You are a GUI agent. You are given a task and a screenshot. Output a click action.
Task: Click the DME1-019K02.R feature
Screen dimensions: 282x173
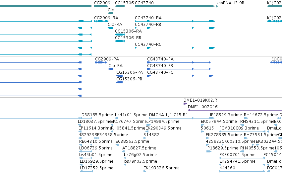[x=200, y=100]
